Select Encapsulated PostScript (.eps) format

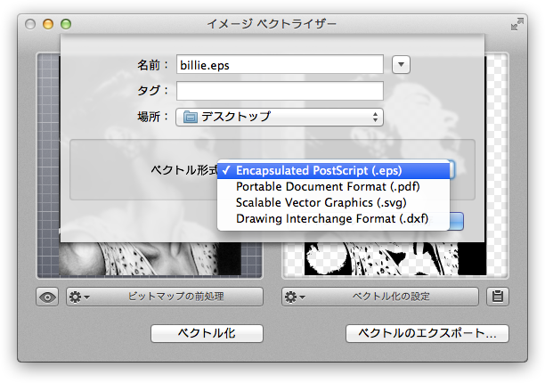click(x=333, y=170)
